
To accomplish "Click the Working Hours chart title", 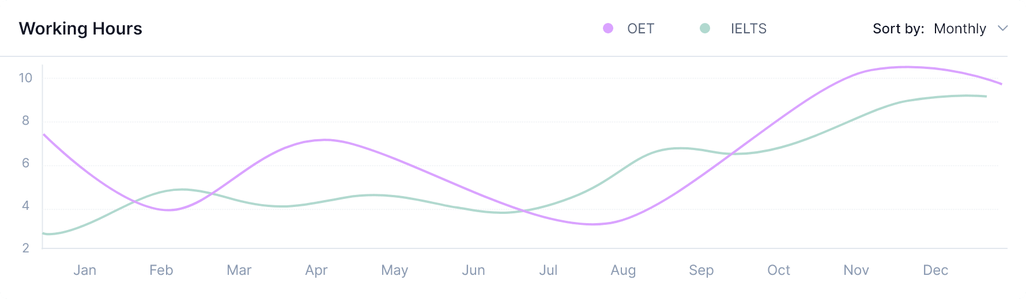I will click(81, 29).
